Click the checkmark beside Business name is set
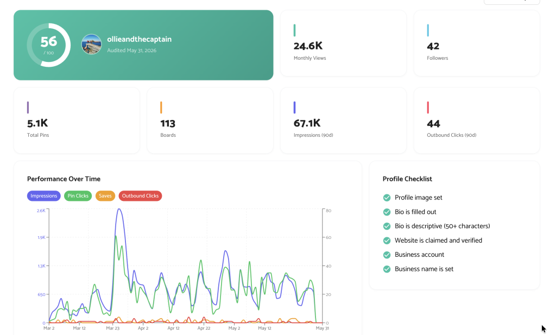This screenshot has height=335, width=556. [387, 269]
